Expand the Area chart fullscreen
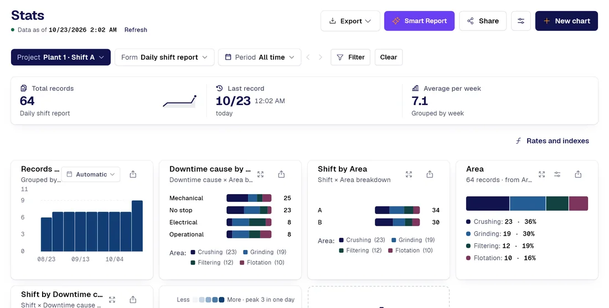Image resolution: width=609 pixels, height=308 pixels. click(542, 174)
